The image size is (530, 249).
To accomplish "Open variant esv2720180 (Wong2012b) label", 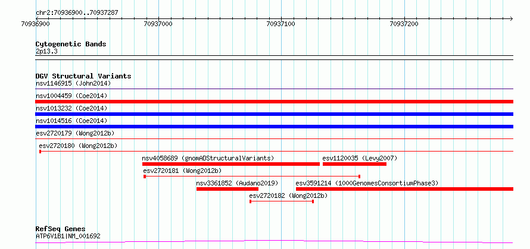I will point(78,146).
